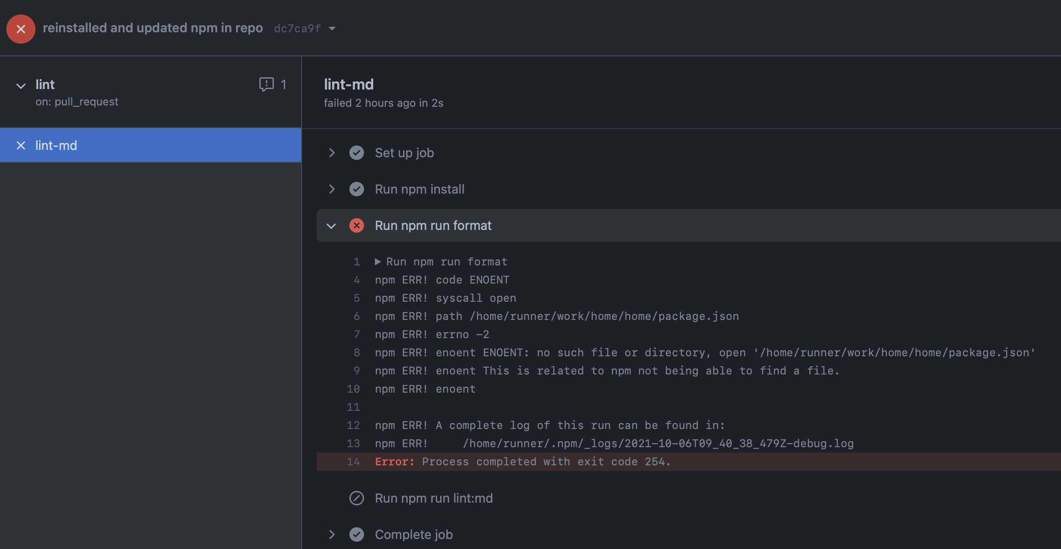1061x549 pixels.
Task: Collapse the Run npm run format step chevron
Action: 331,226
